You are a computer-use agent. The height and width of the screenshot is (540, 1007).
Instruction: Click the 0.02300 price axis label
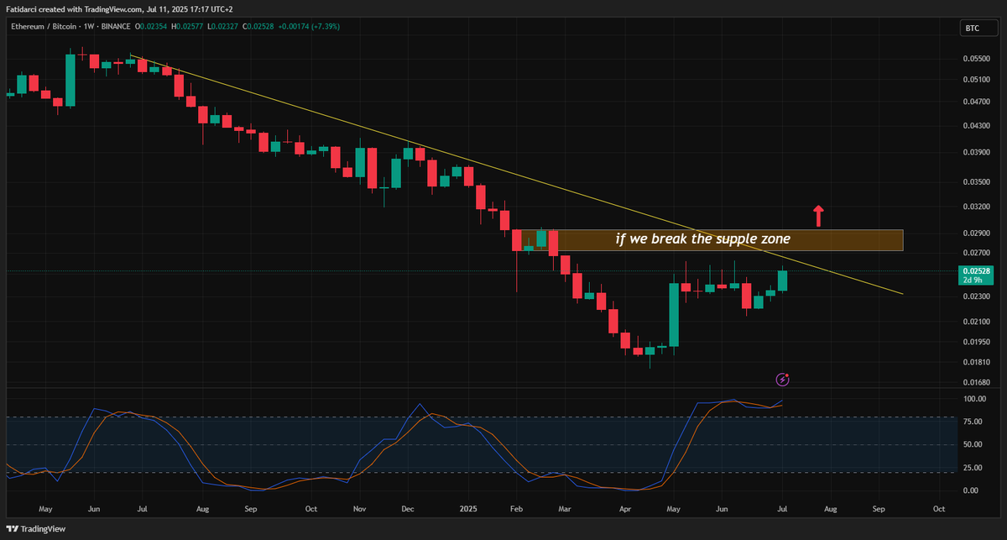pyautogui.click(x=977, y=296)
